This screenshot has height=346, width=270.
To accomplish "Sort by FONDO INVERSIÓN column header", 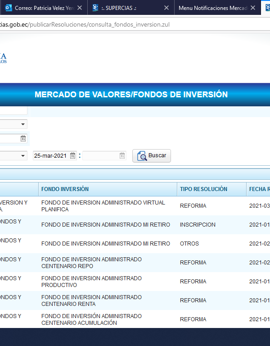I will [x=65, y=189].
